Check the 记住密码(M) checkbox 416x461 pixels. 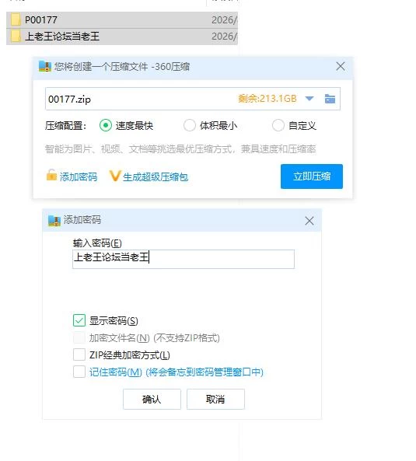coord(79,372)
